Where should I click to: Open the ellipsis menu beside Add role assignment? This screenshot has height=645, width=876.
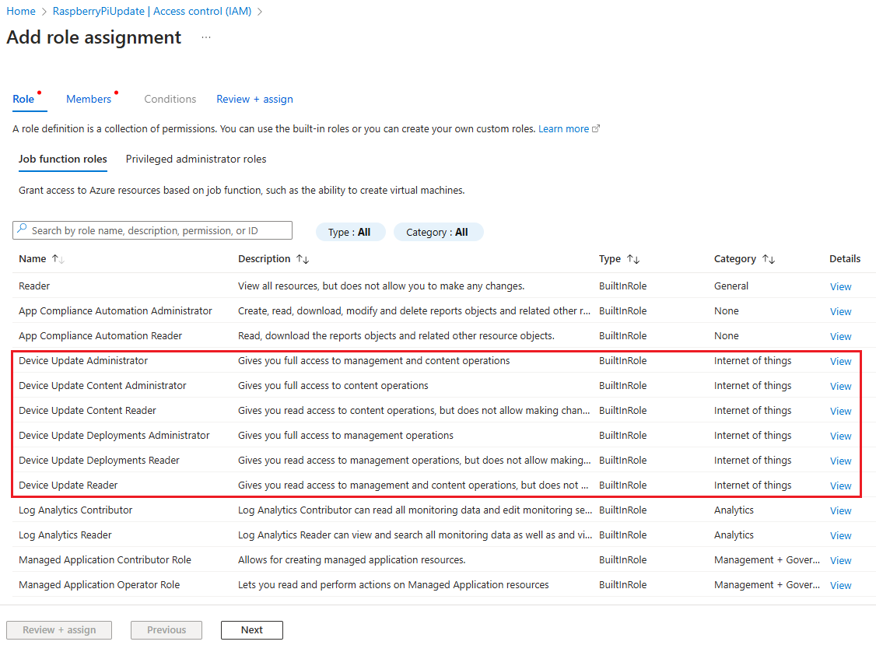(206, 37)
